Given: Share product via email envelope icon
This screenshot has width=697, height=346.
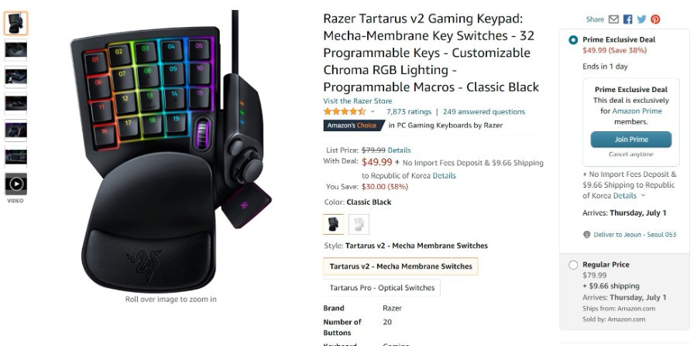Looking at the screenshot, I should coord(613,19).
